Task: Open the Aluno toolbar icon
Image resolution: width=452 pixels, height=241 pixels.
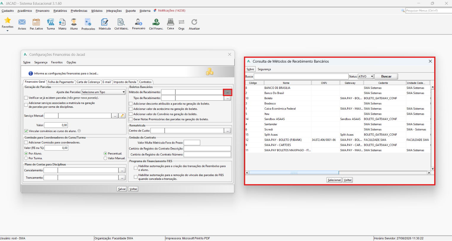Action: (74, 22)
